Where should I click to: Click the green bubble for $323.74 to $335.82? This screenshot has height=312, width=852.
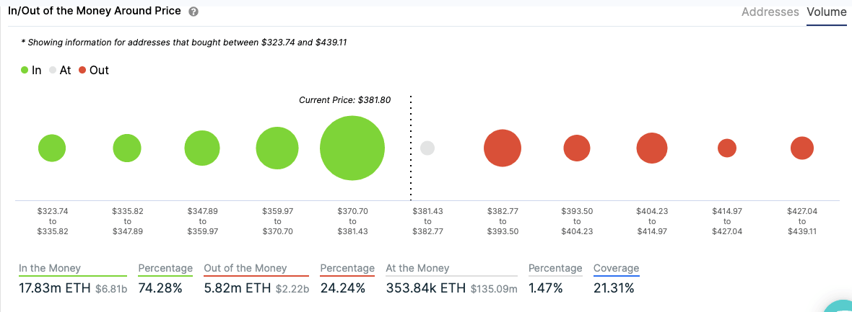[x=52, y=148]
